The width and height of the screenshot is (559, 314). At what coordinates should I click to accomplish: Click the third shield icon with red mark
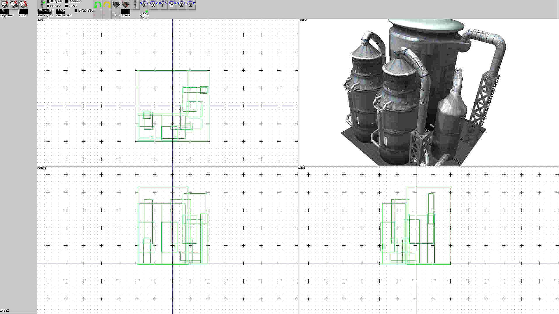click(23, 4)
